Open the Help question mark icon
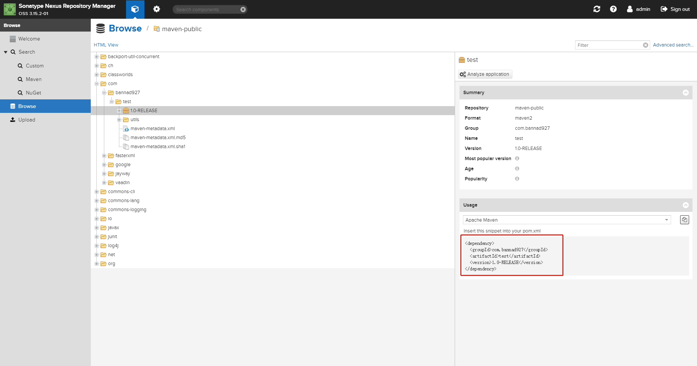This screenshot has width=697, height=366. 613,9
